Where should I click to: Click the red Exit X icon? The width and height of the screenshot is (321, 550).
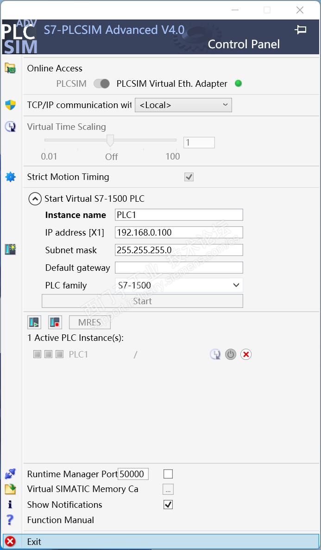point(11,542)
